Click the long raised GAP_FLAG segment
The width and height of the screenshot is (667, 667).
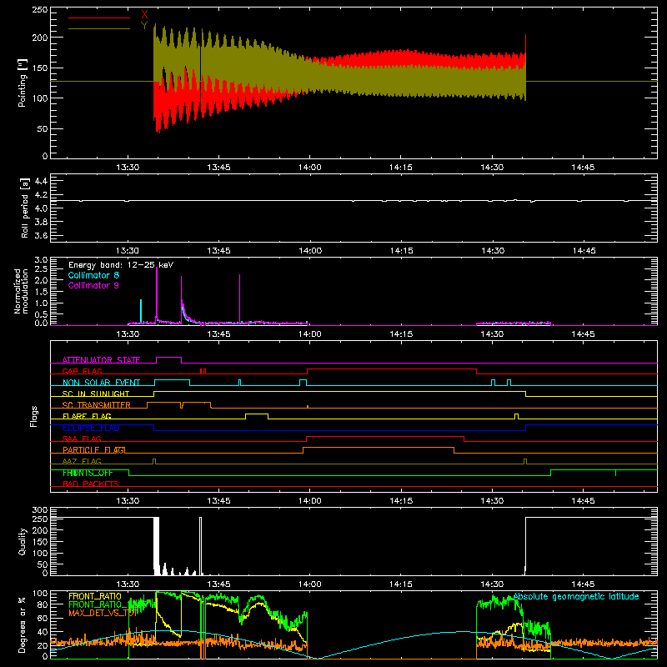point(391,369)
